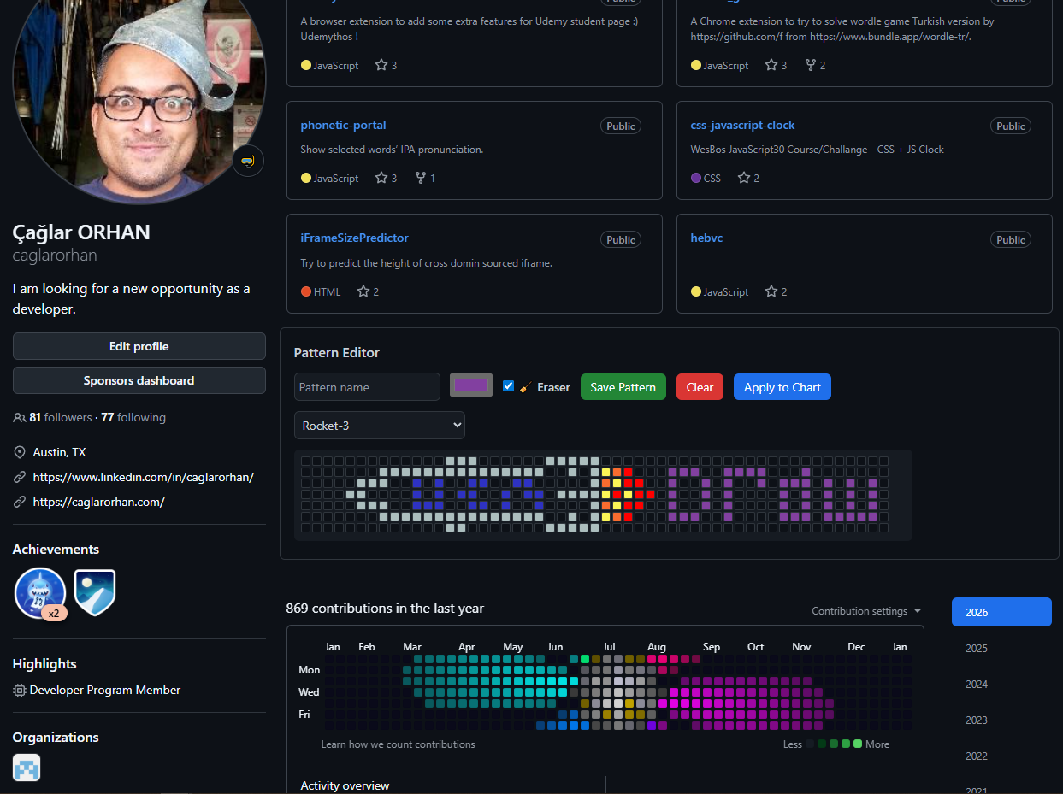This screenshot has height=794, width=1063.
Task: Open the purple color picker swatch
Action: click(471, 386)
